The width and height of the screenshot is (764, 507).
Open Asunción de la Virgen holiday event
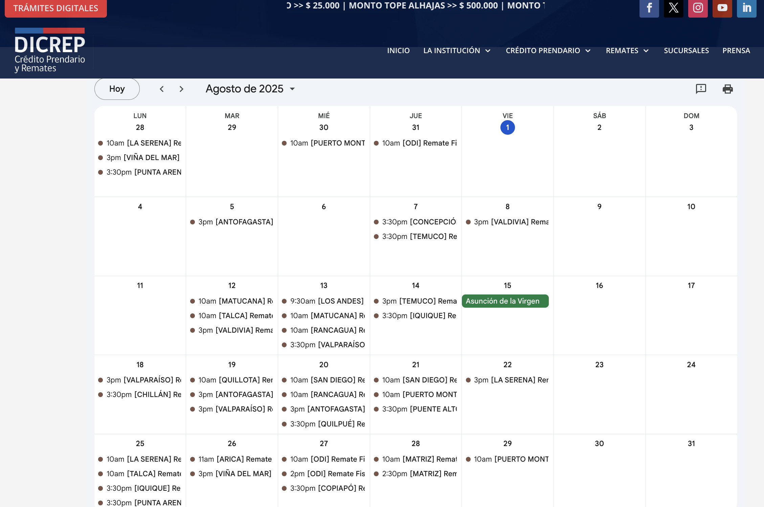(505, 301)
